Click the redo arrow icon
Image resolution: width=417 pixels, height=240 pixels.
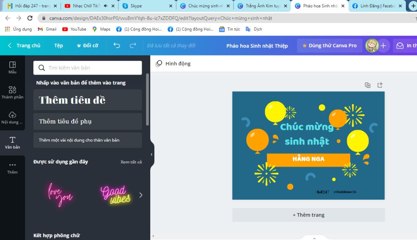coord(133,46)
